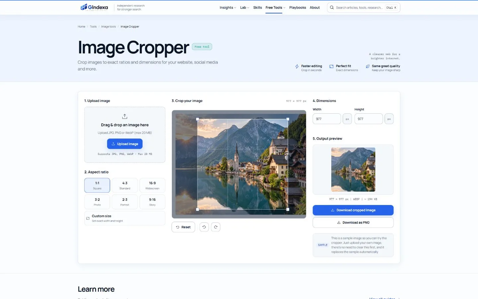The width and height of the screenshot is (478, 299).
Task: Click the Same great quality leaf icon
Action: click(367, 66)
